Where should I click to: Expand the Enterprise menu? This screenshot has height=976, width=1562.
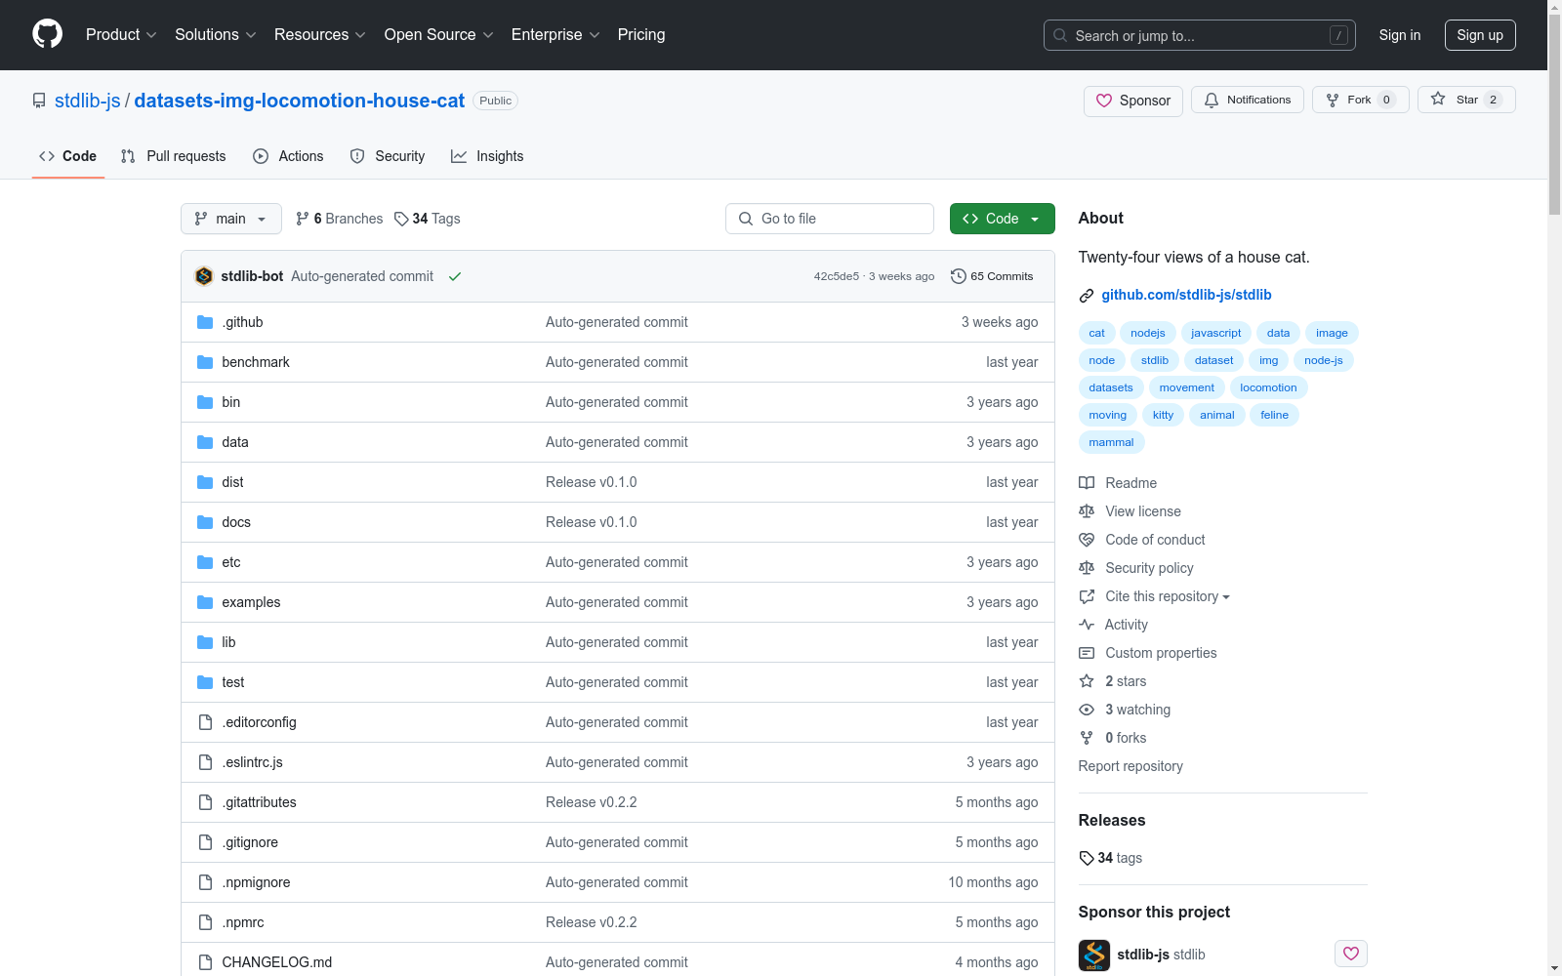[x=555, y=35]
